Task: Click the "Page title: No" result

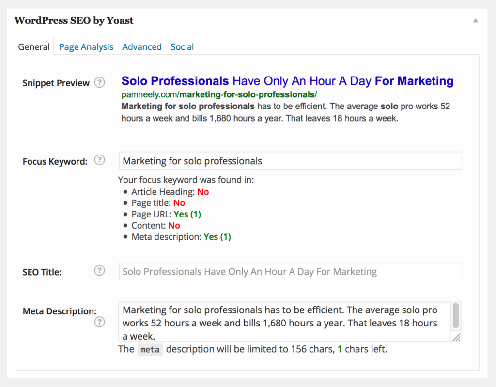Action: (x=158, y=203)
